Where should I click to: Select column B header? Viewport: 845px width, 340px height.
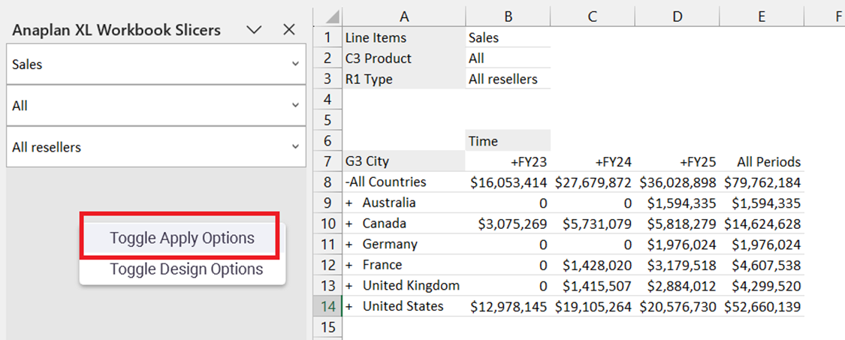[x=508, y=16]
